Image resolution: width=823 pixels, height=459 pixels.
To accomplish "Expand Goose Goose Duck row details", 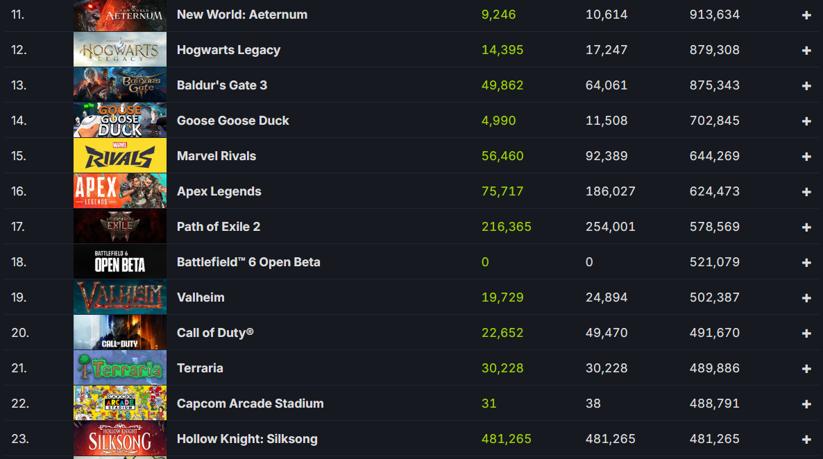I will tap(806, 121).
